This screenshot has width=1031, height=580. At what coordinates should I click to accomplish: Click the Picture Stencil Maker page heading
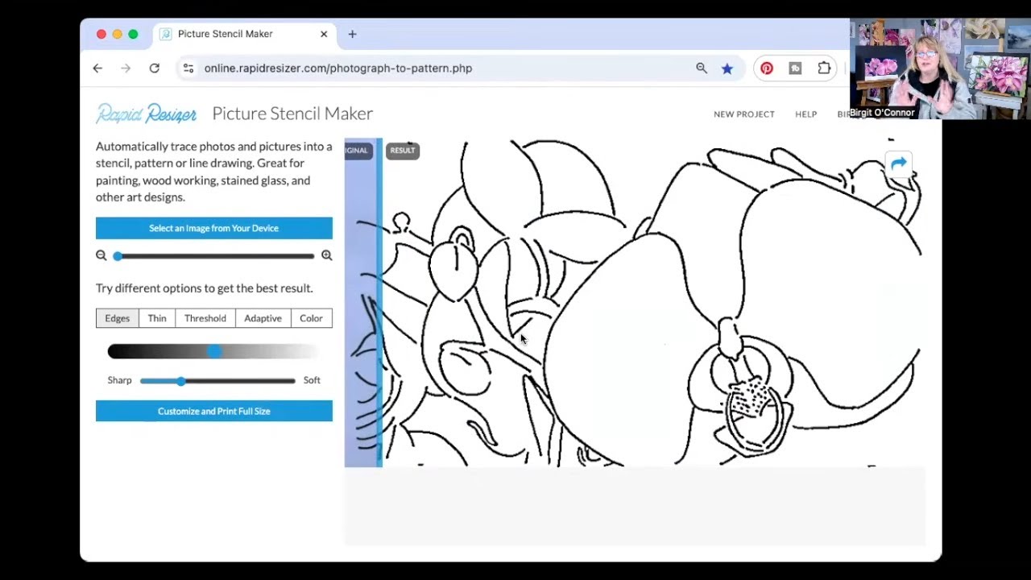point(292,114)
